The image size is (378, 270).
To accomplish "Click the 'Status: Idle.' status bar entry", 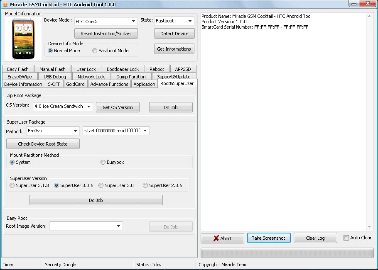I will tap(149, 265).
